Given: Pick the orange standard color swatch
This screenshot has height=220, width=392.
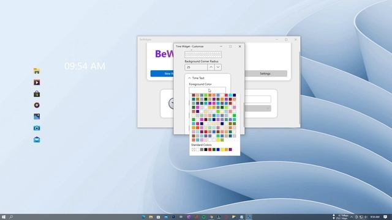Looking at the screenshot, I should pos(226,149).
